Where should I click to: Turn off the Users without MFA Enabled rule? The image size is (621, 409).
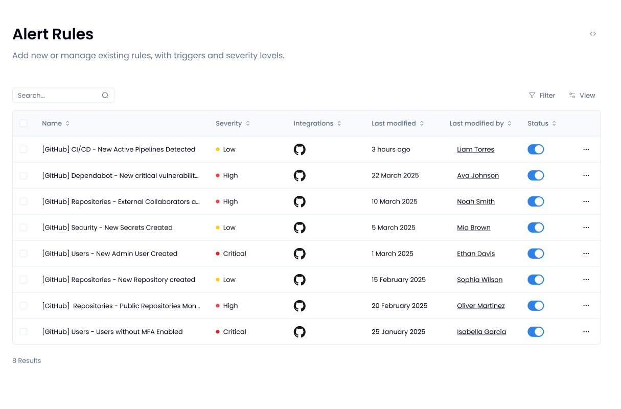[536, 331]
